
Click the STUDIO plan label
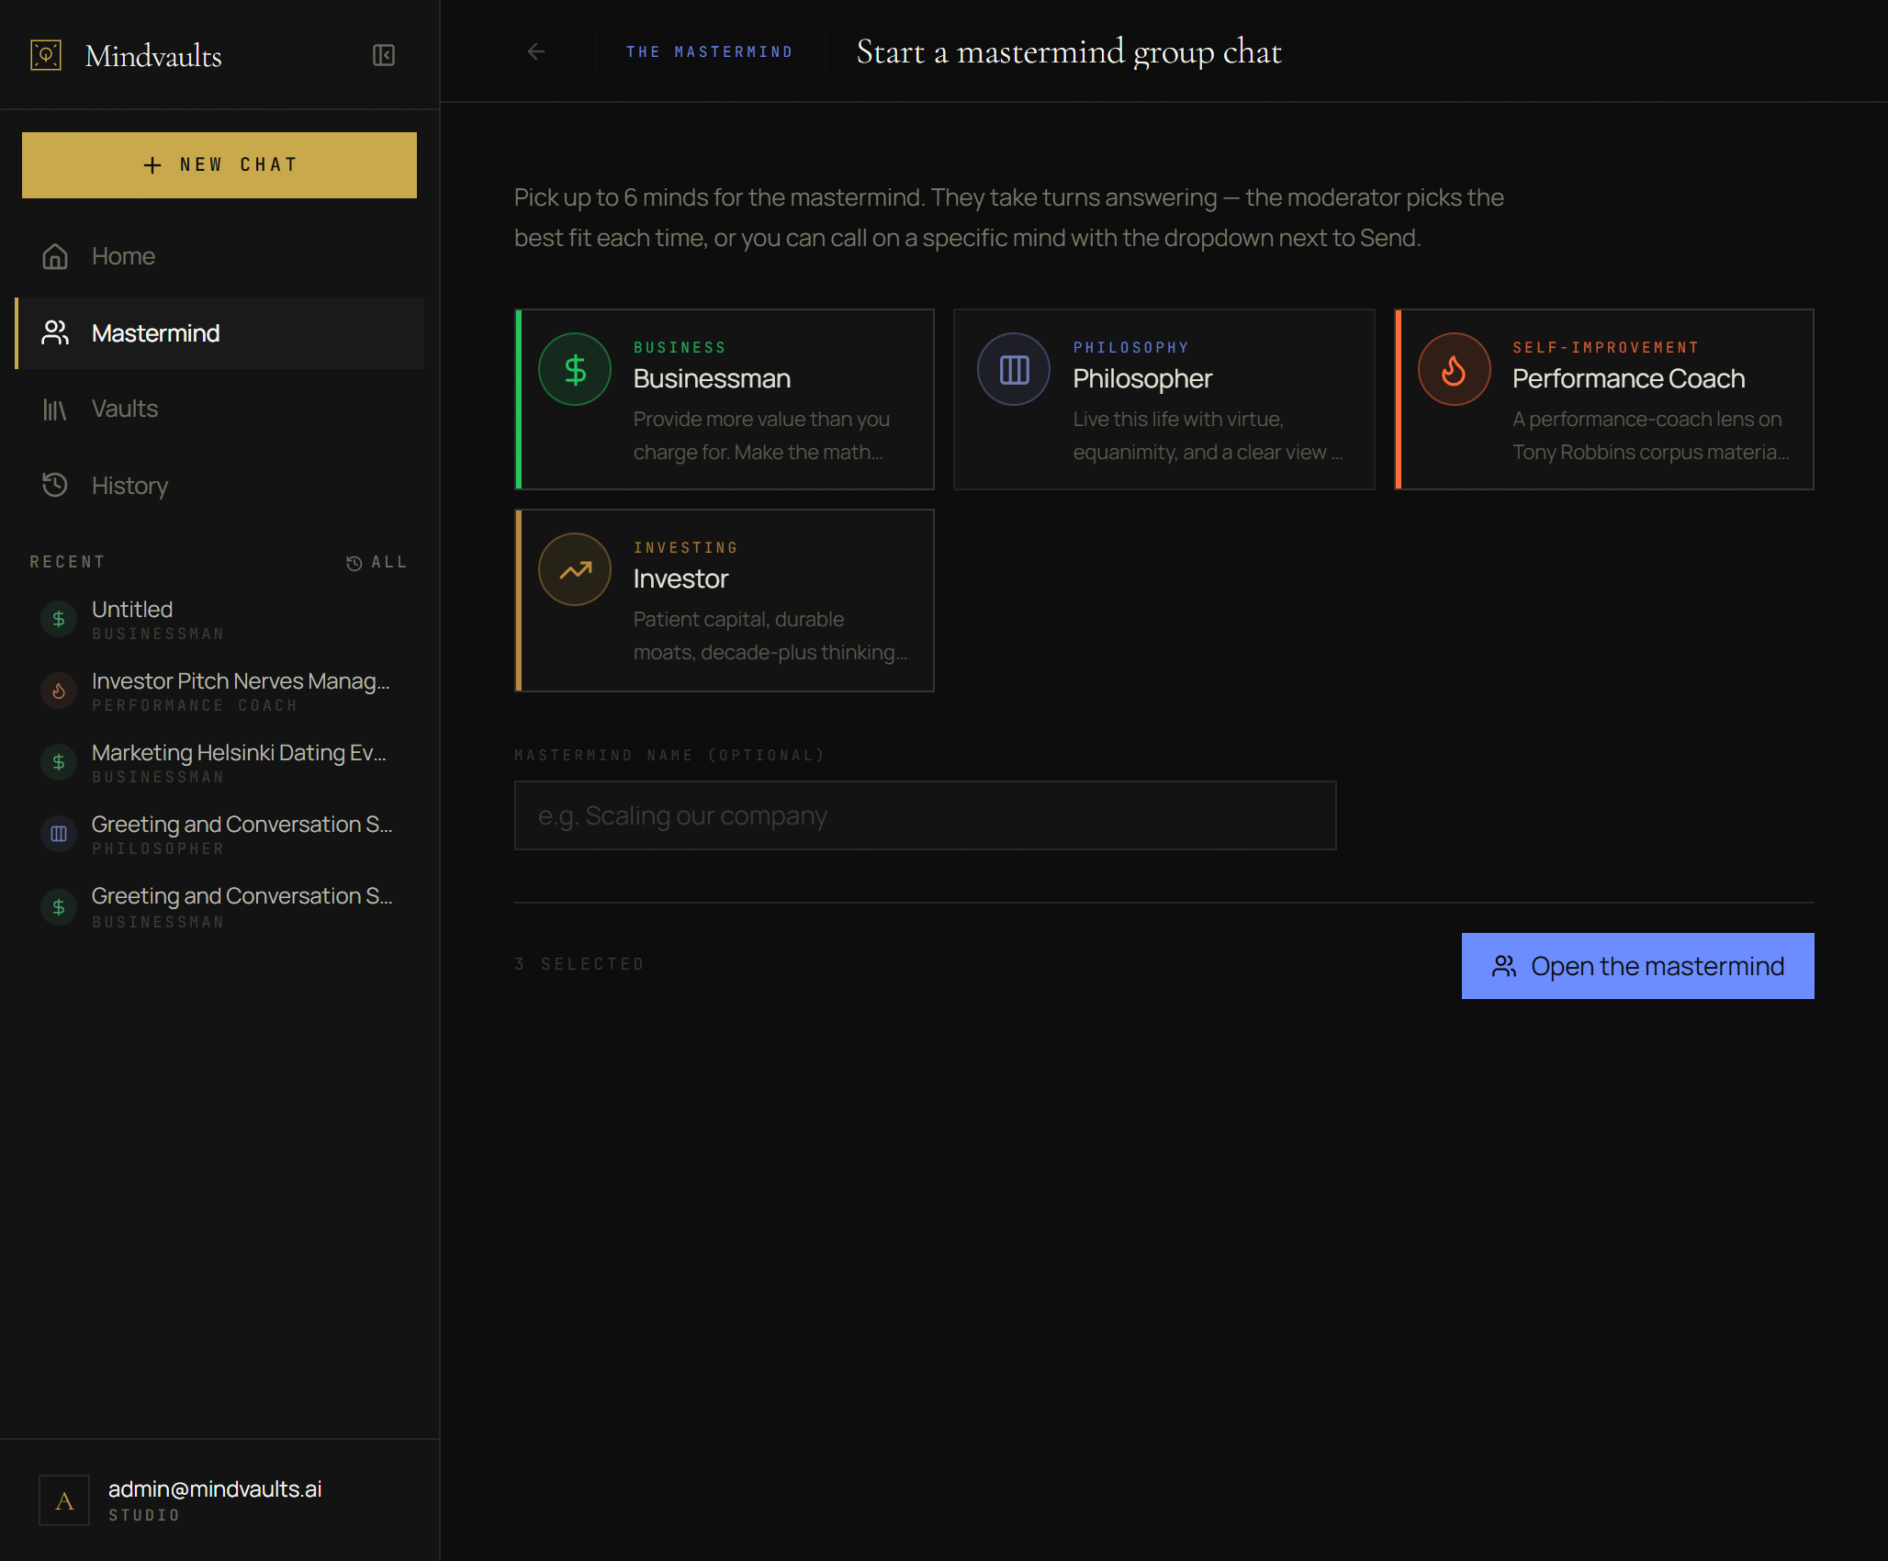(144, 1515)
